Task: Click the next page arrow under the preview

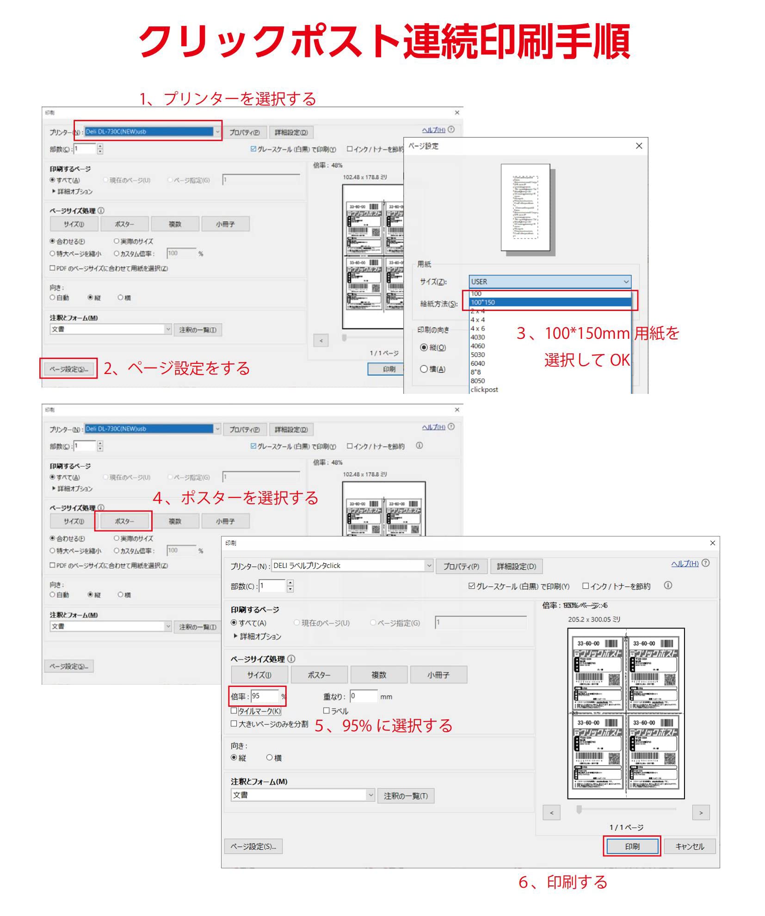Action: 702,813
